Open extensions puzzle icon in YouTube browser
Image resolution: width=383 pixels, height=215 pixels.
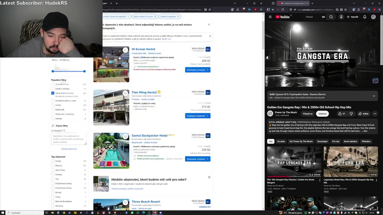[358, 10]
